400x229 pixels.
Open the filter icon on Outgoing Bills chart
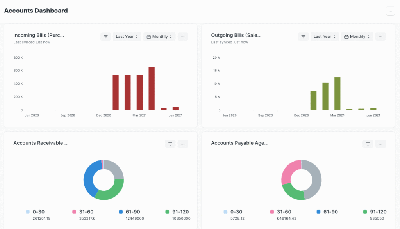coord(303,36)
